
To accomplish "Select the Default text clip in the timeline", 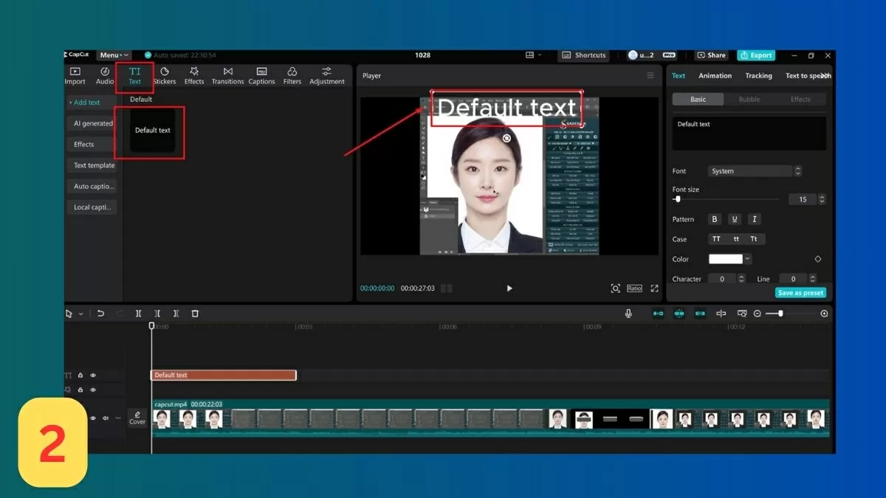I will 221,375.
